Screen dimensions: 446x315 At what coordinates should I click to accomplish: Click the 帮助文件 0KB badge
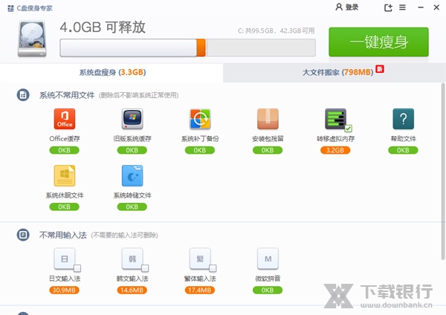coord(403,150)
